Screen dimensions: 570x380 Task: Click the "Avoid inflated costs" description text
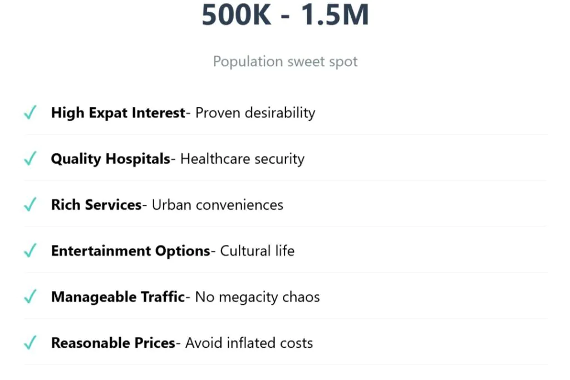[249, 343]
